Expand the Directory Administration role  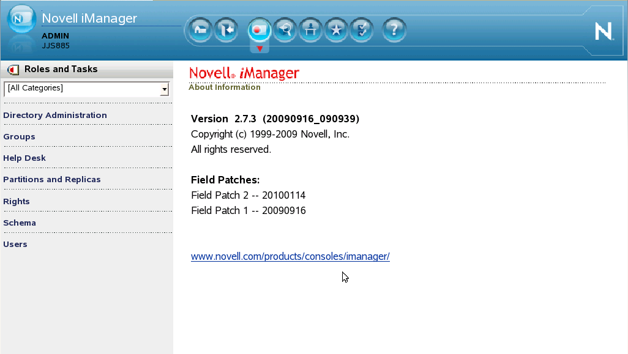(x=55, y=115)
